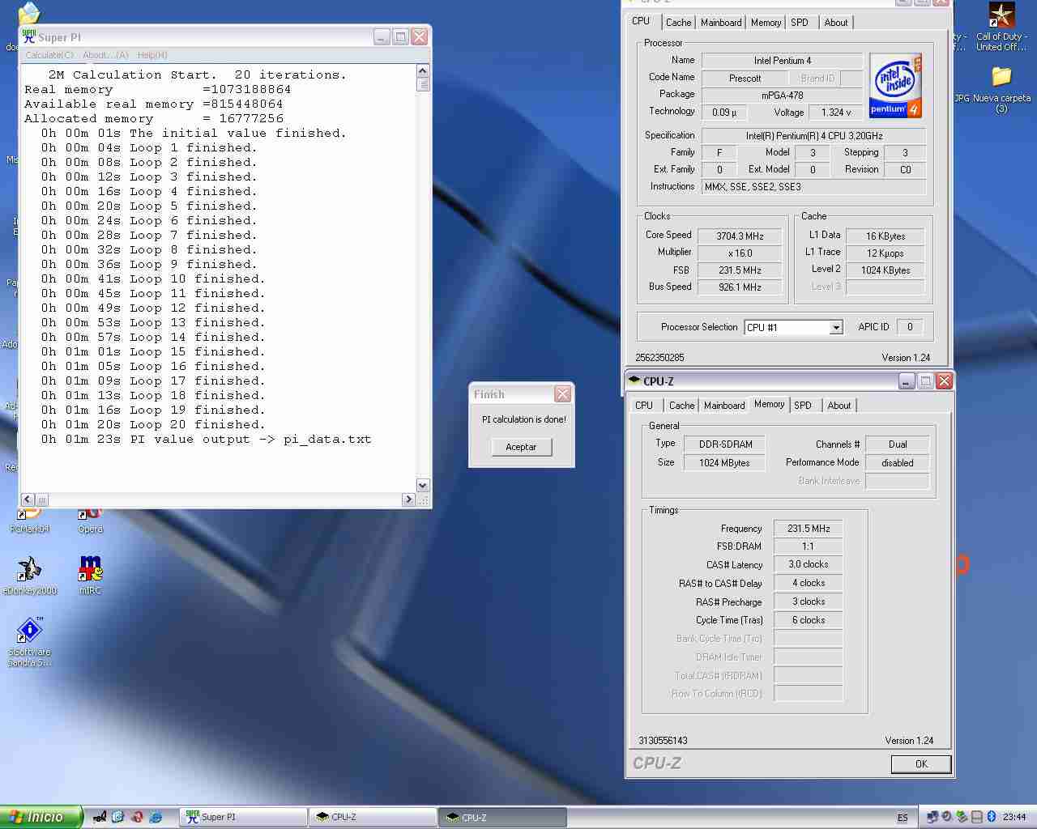This screenshot has height=829, width=1037.
Task: Open the eDonkey2000 desktop shortcut
Action: (x=30, y=569)
